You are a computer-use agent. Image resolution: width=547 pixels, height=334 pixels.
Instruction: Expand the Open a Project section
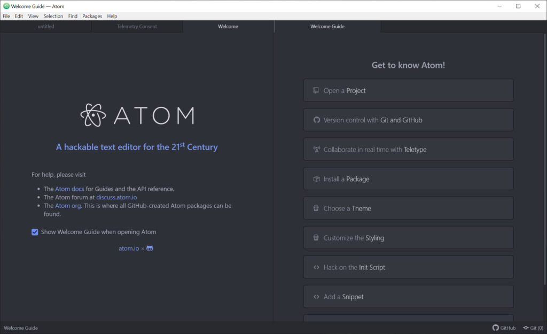[x=408, y=91]
